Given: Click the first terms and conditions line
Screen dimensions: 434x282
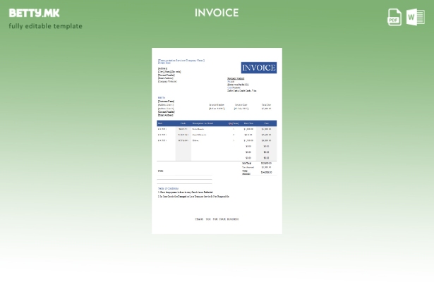Looking at the screenshot, I should point(186,192).
